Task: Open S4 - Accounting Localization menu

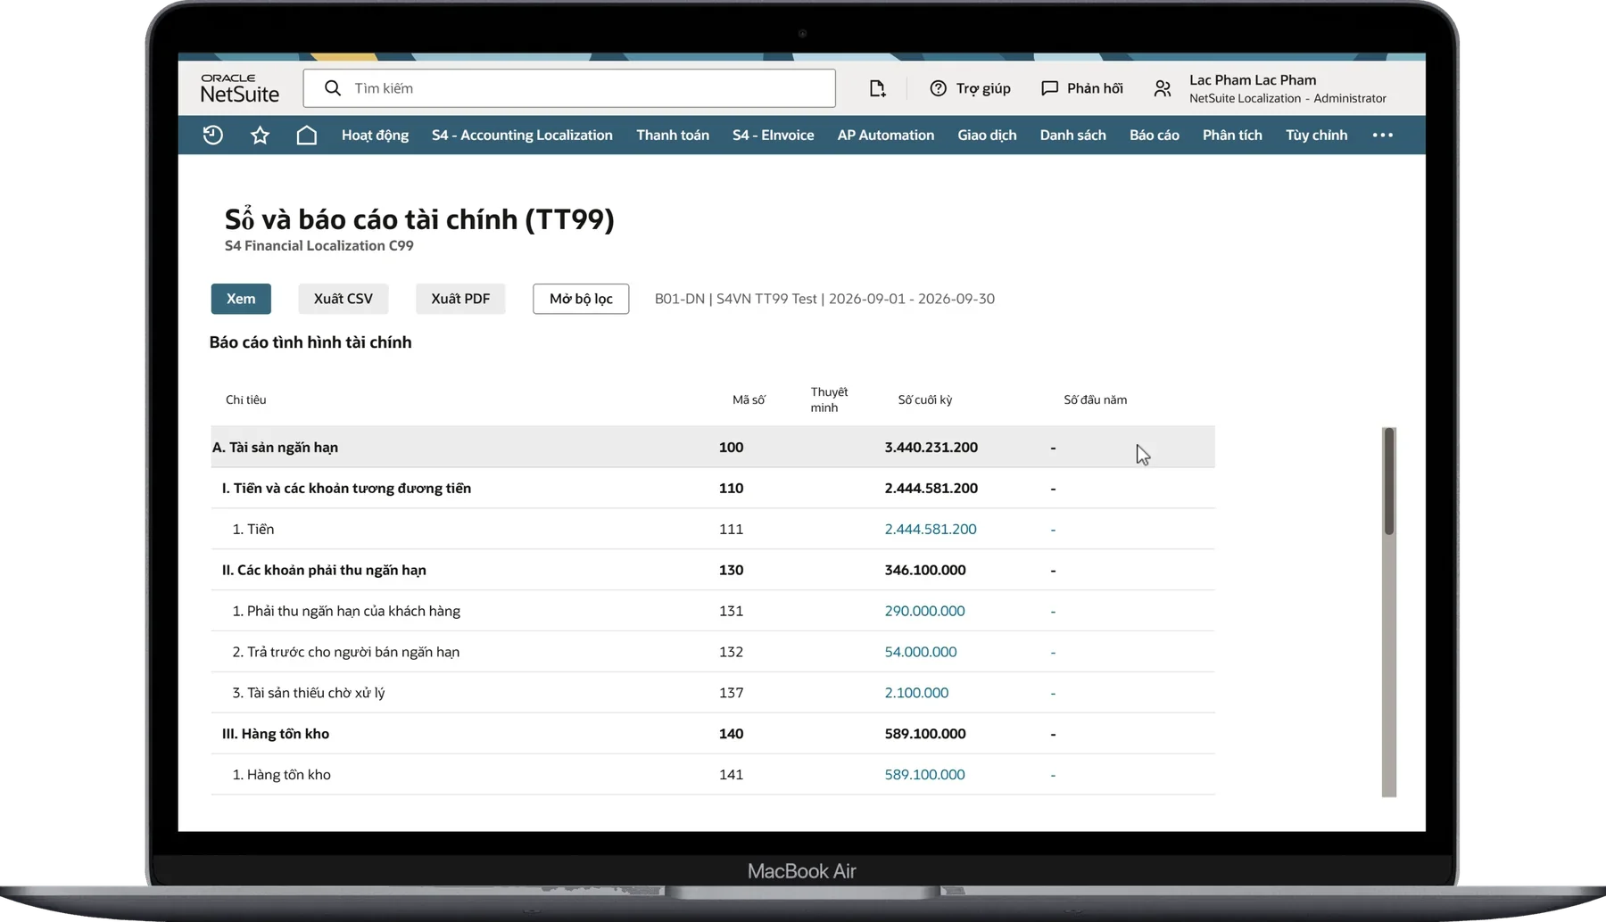Action: click(522, 135)
